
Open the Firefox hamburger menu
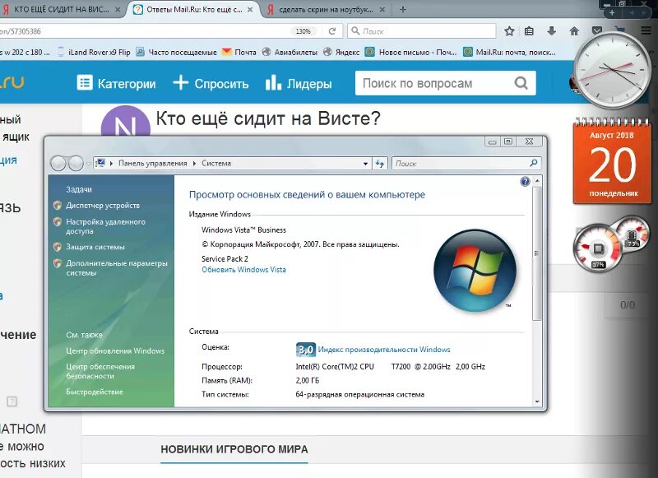pyautogui.click(x=646, y=30)
